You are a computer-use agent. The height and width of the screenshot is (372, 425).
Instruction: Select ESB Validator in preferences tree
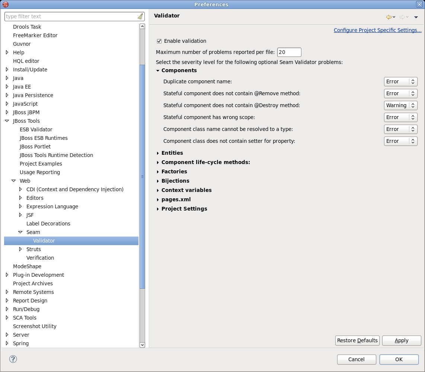(x=36, y=129)
